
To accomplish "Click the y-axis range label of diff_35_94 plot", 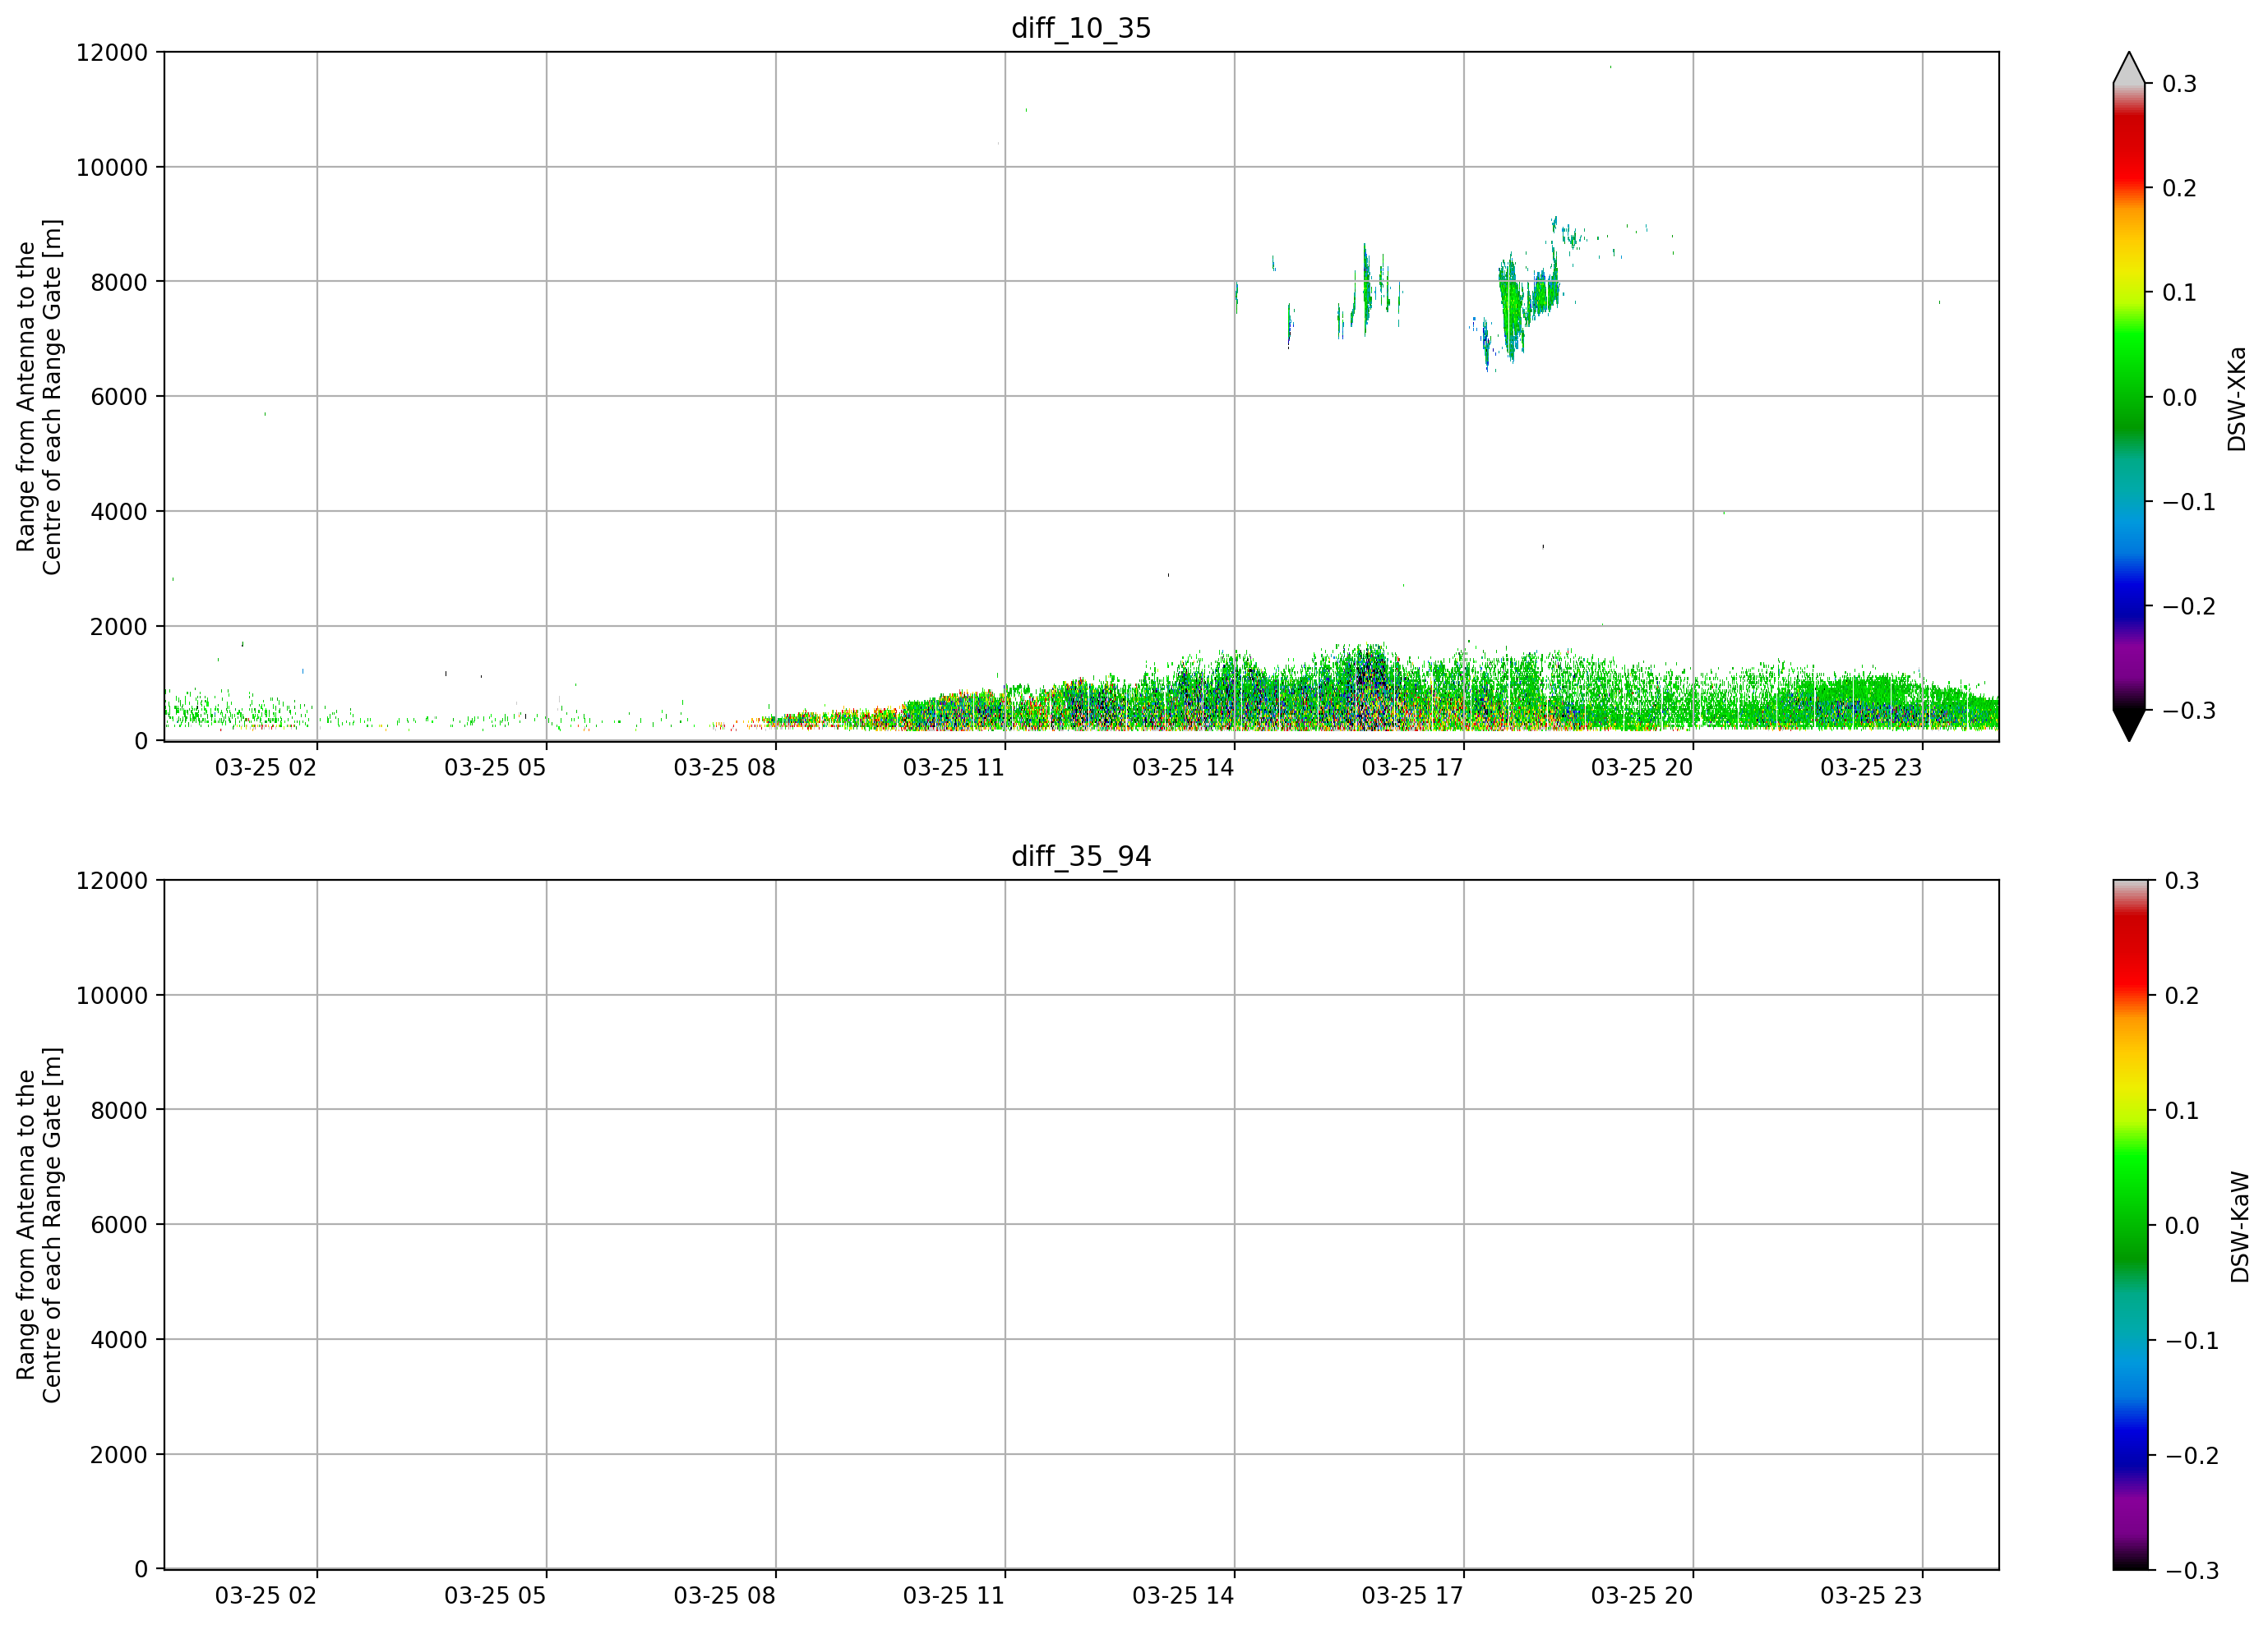I will click(39, 1224).
